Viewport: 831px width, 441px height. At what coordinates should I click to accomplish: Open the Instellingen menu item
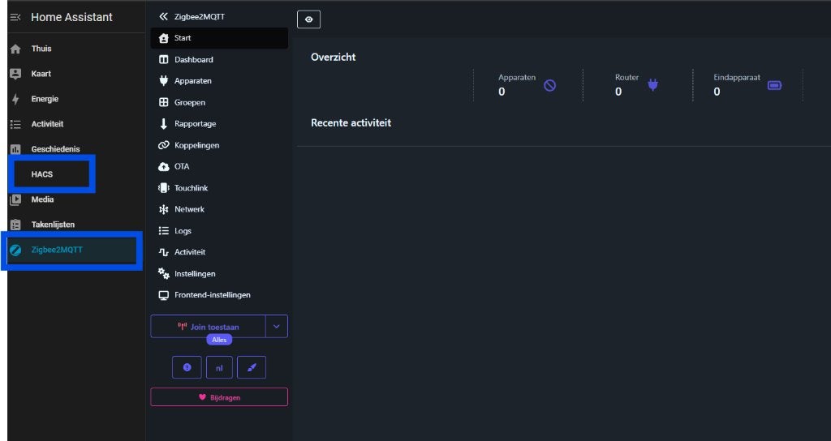219,274
